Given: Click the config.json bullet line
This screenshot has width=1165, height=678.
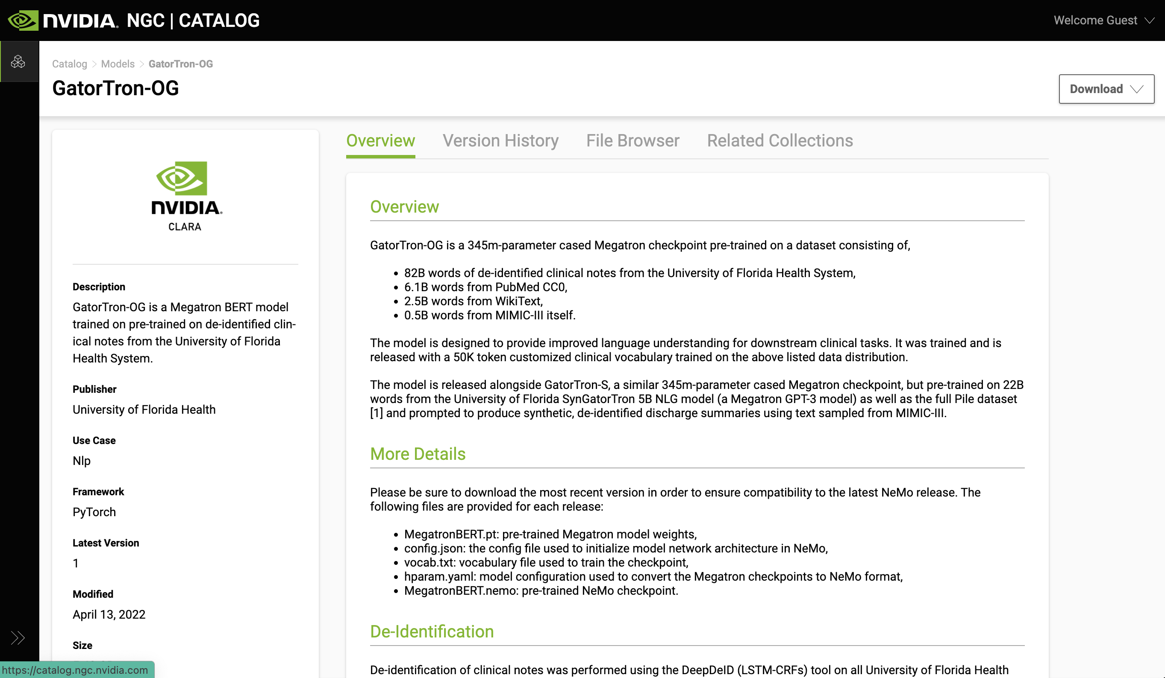Looking at the screenshot, I should coord(616,548).
